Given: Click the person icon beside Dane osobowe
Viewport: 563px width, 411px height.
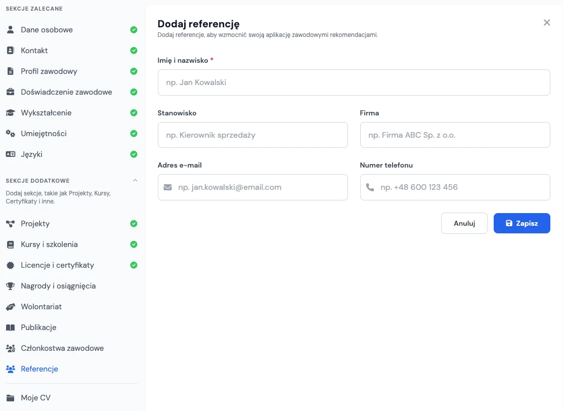Looking at the screenshot, I should pyautogui.click(x=11, y=30).
